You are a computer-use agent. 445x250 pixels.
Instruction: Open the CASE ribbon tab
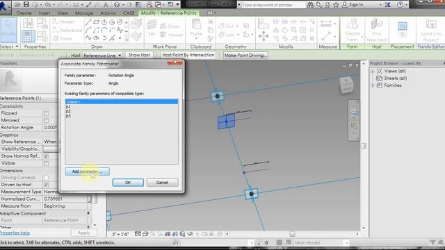coord(128,13)
